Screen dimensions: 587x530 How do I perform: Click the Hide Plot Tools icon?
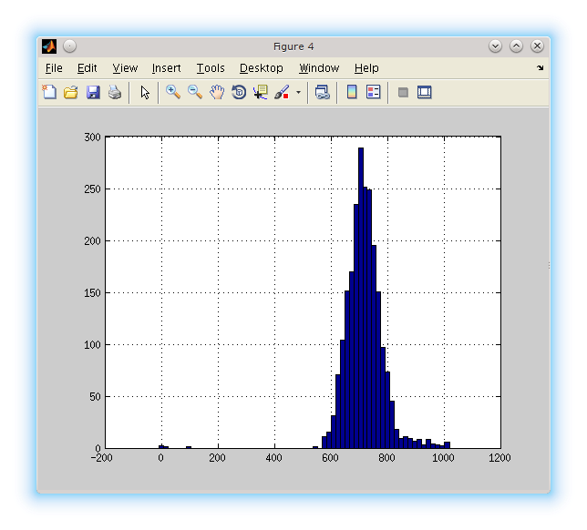tap(403, 92)
